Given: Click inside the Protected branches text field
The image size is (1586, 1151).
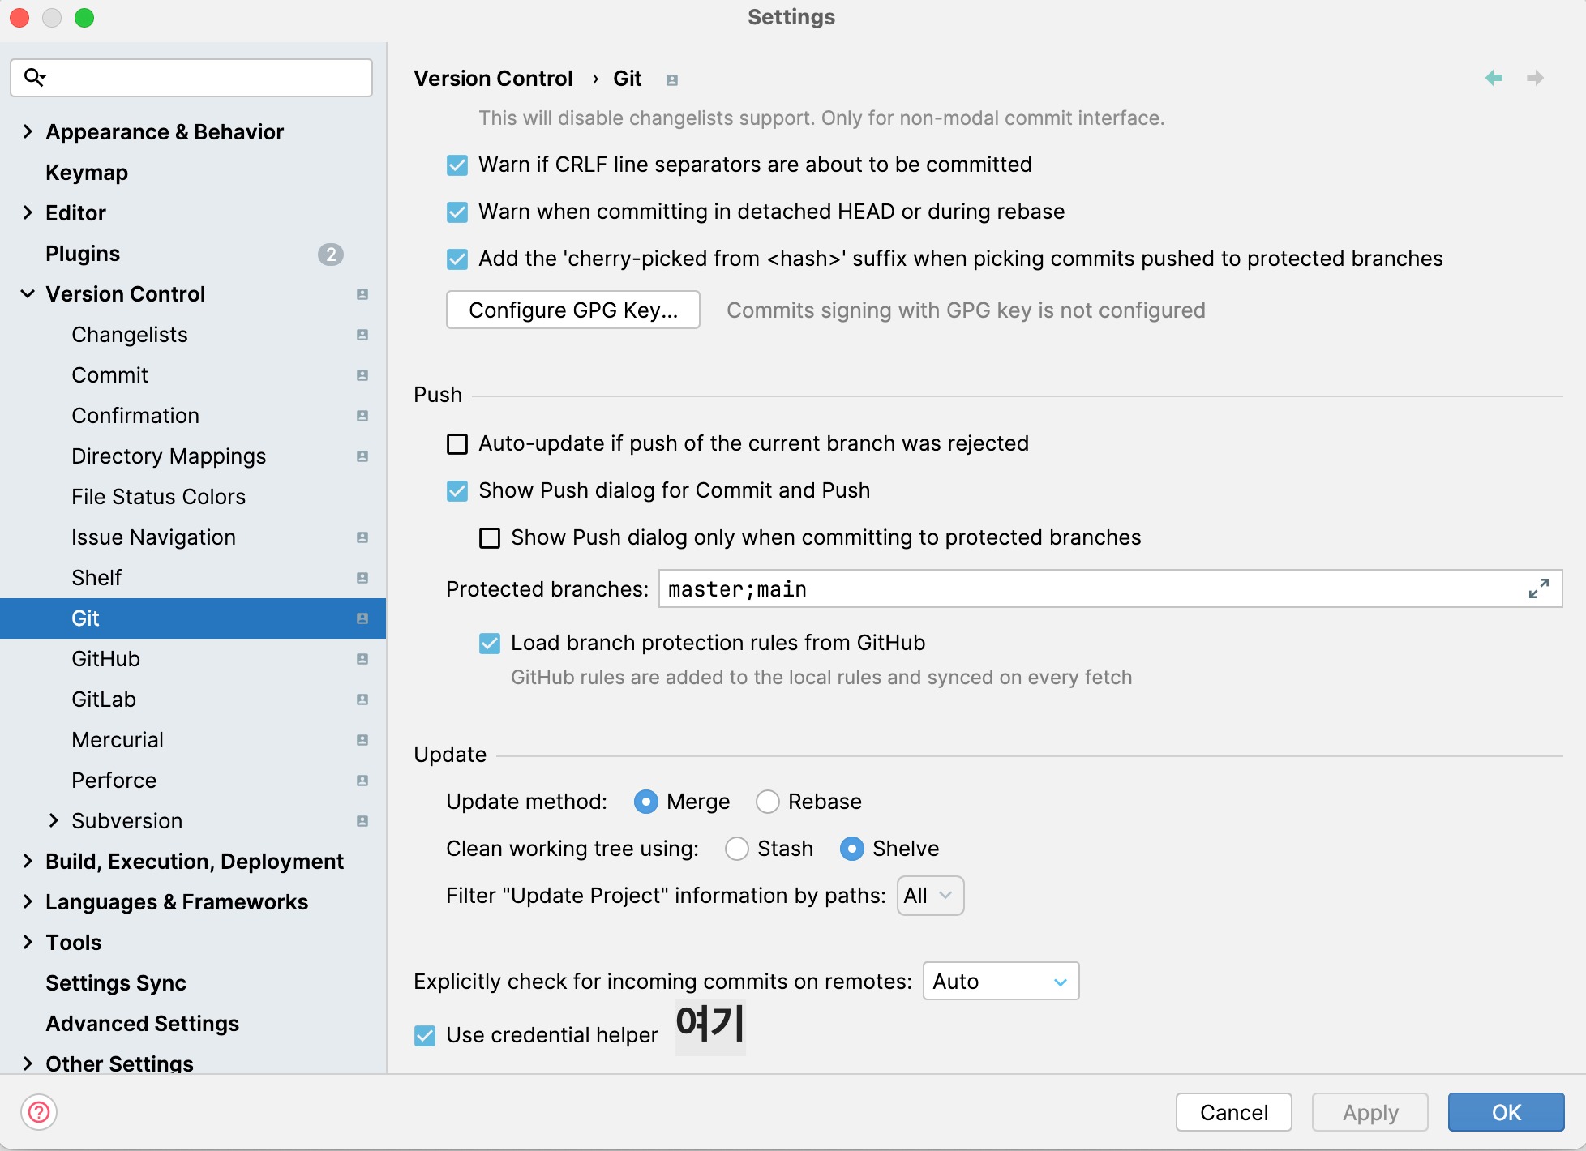Looking at the screenshot, I should pos(1087,588).
